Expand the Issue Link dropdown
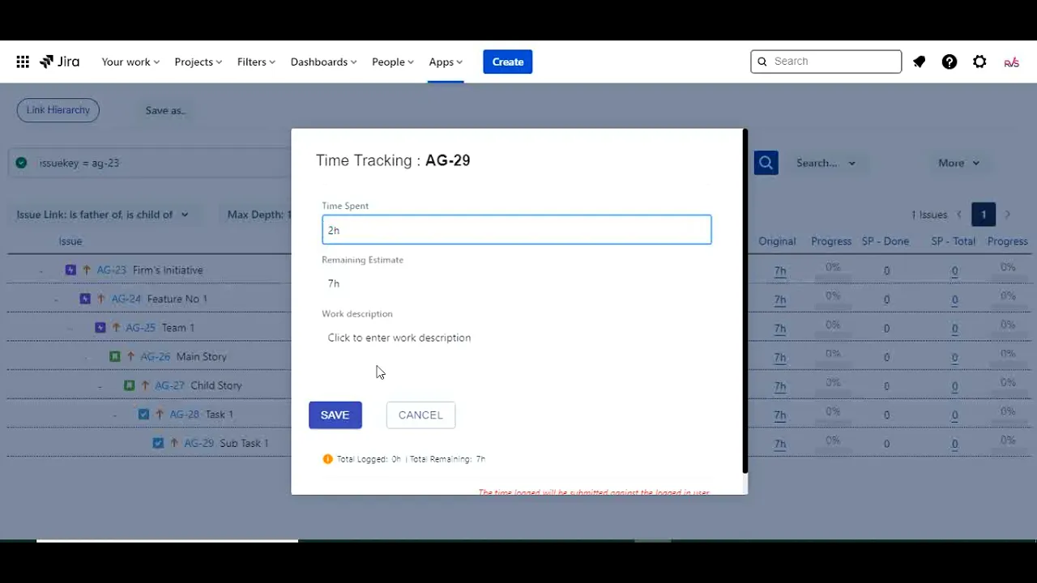The width and height of the screenshot is (1037, 583). click(102, 215)
